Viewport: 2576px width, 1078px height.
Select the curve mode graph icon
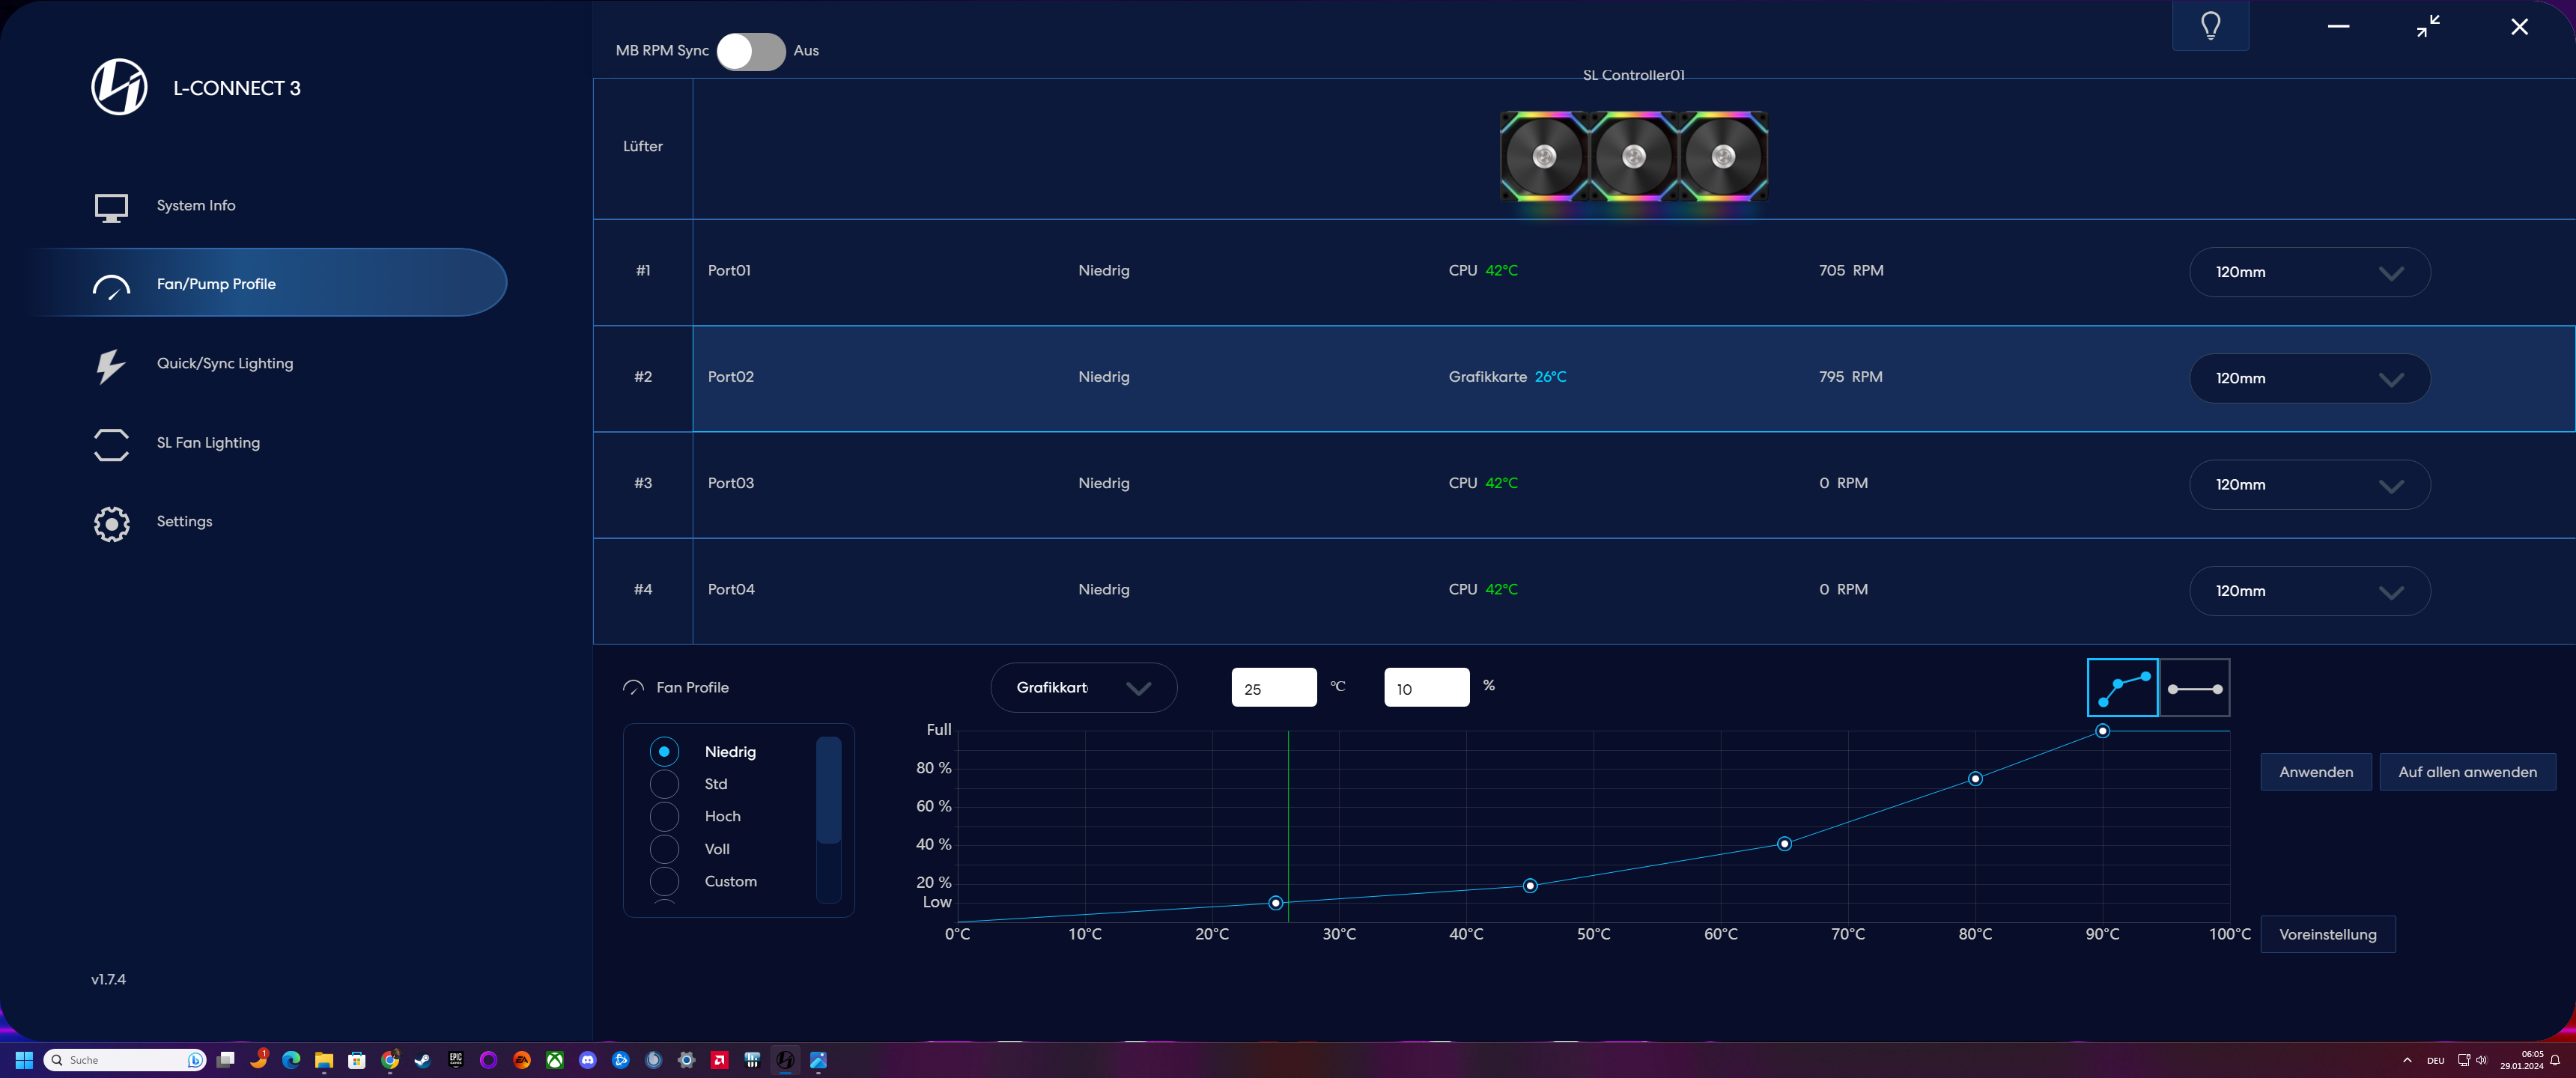(2122, 688)
